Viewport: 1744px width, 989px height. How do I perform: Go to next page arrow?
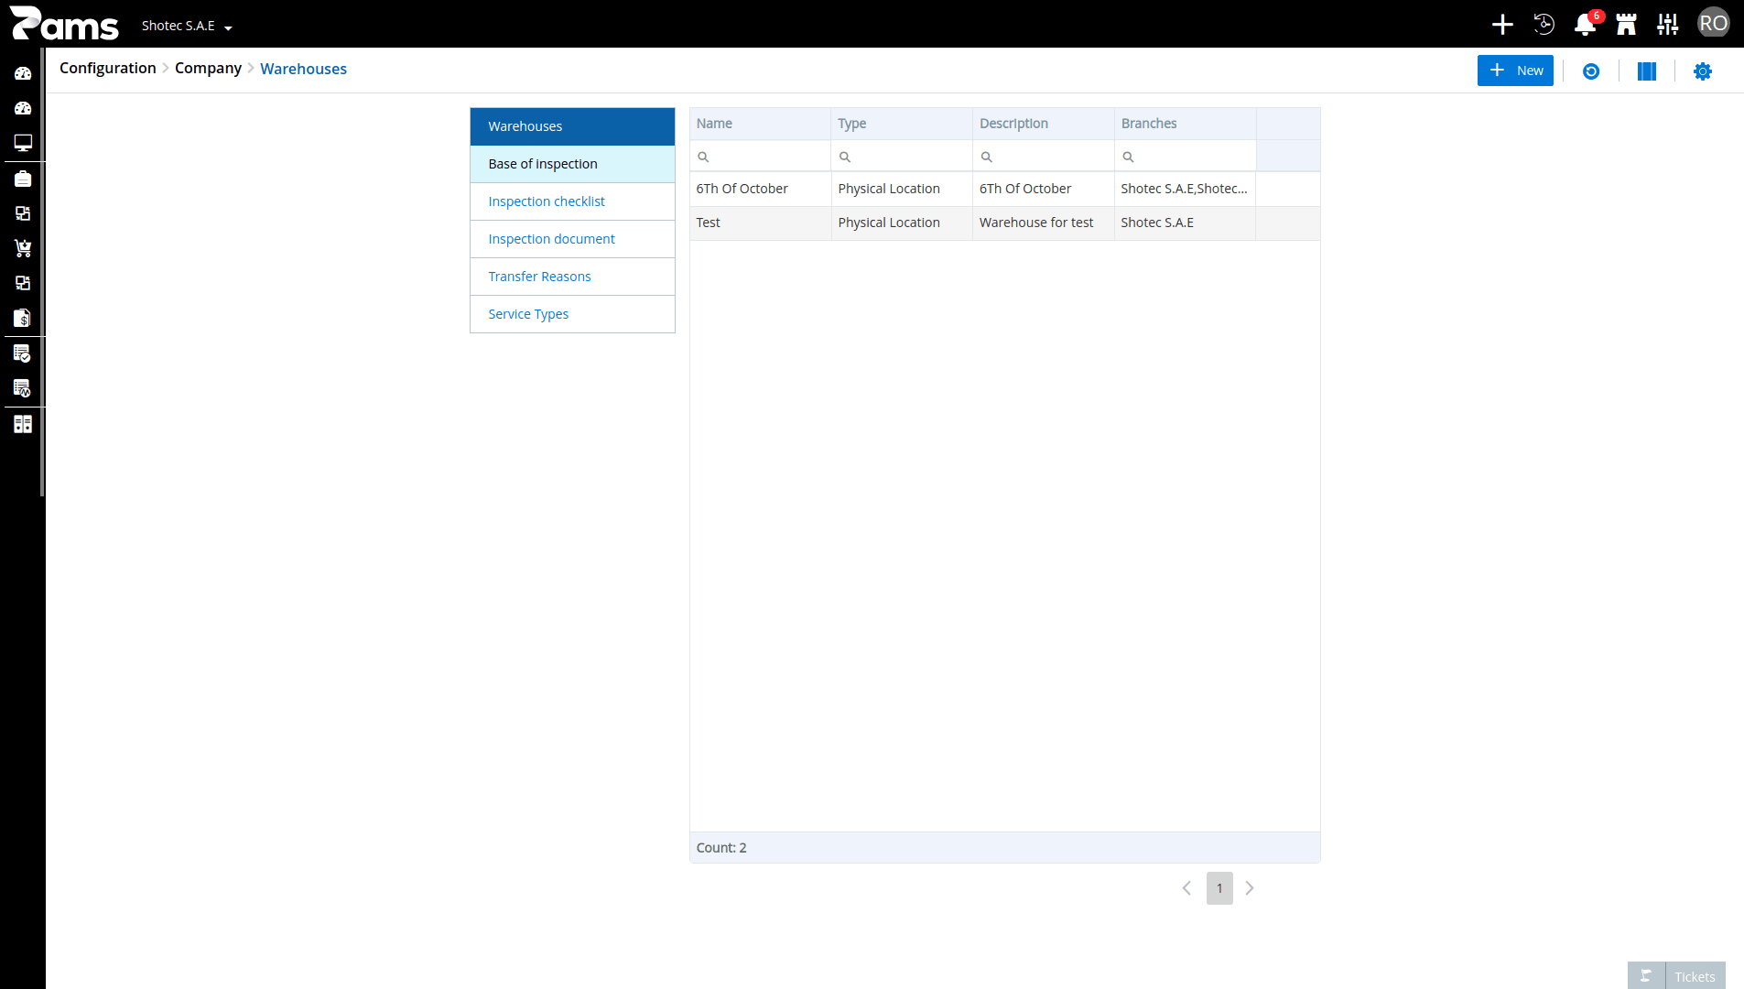pyautogui.click(x=1250, y=888)
